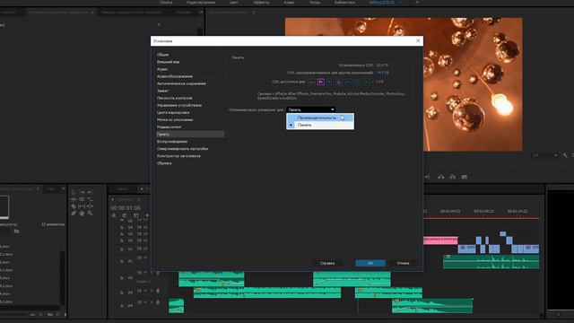Click the timeline timecode 00:00:51:05
The image size is (574, 323).
point(126,207)
